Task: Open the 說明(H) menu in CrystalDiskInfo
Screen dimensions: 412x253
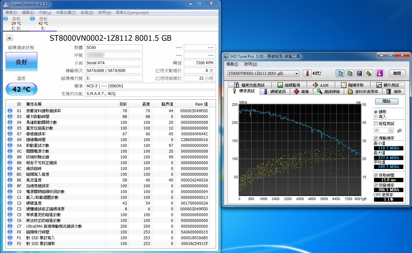Action: coord(105,13)
